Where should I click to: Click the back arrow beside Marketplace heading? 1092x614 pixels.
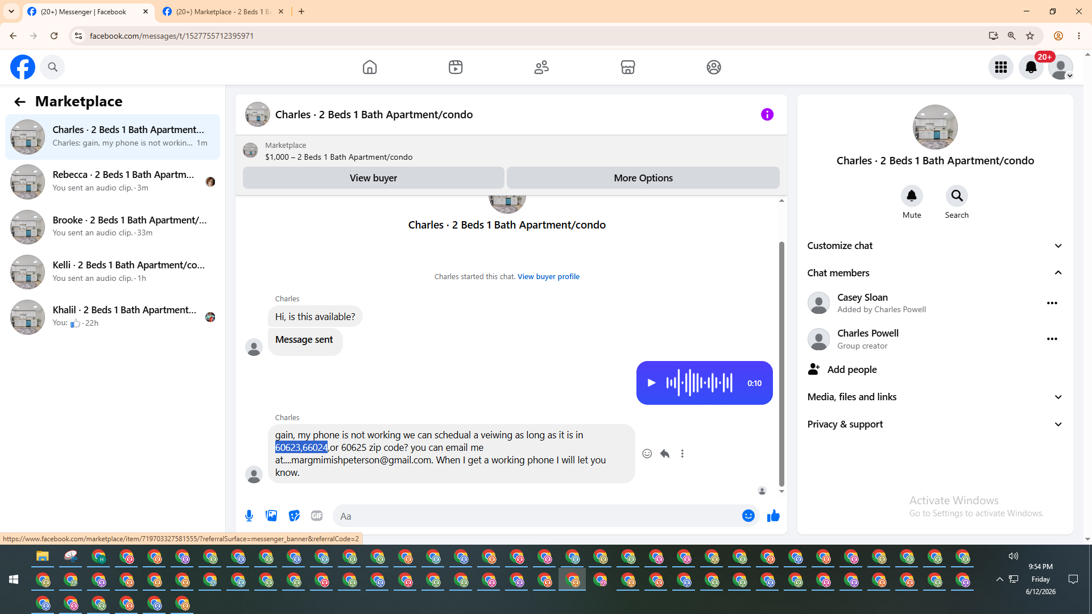click(20, 102)
